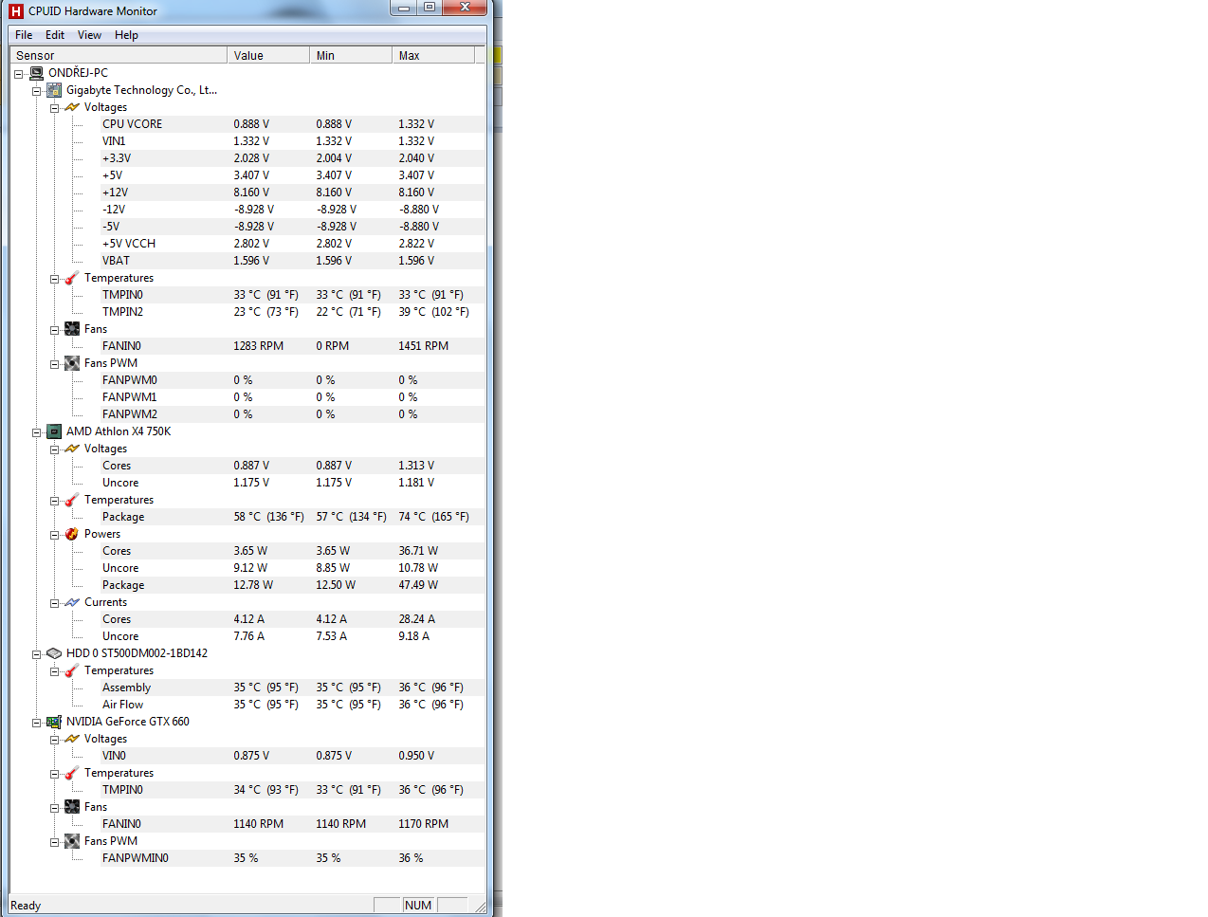Click the window resize grip corner

(x=480, y=907)
